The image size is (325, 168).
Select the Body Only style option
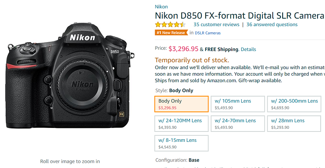(x=181, y=104)
